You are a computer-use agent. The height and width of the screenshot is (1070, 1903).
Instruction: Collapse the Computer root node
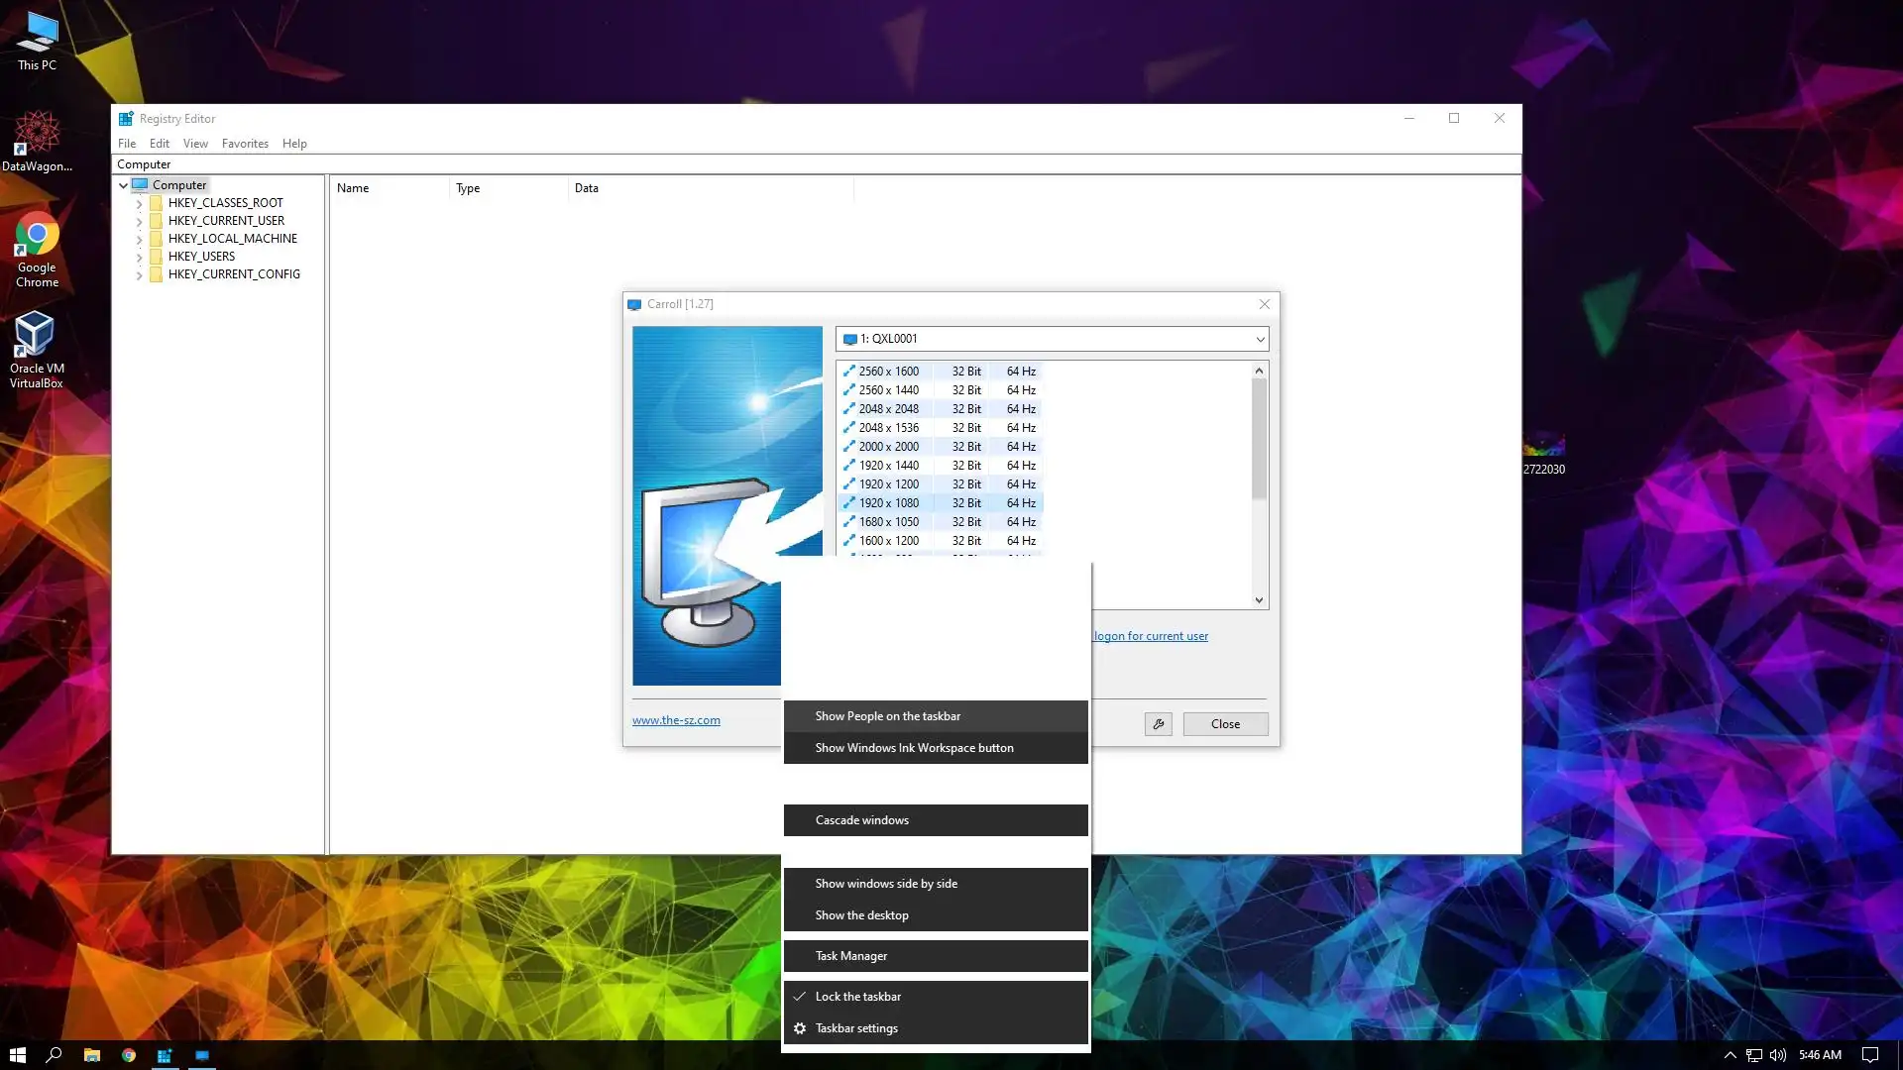click(x=124, y=185)
